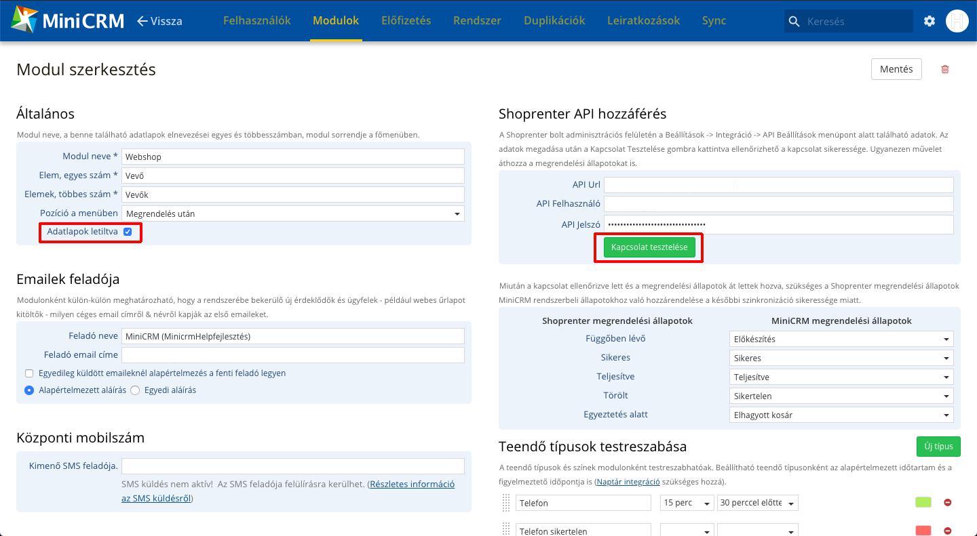Viewport: 977px width, 536px height.
Task: Select Alapértelmezett aláírás radio button
Action: pyautogui.click(x=29, y=390)
